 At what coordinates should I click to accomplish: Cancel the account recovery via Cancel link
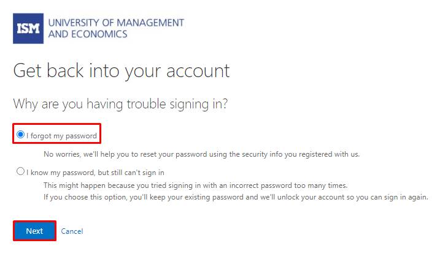click(72, 231)
